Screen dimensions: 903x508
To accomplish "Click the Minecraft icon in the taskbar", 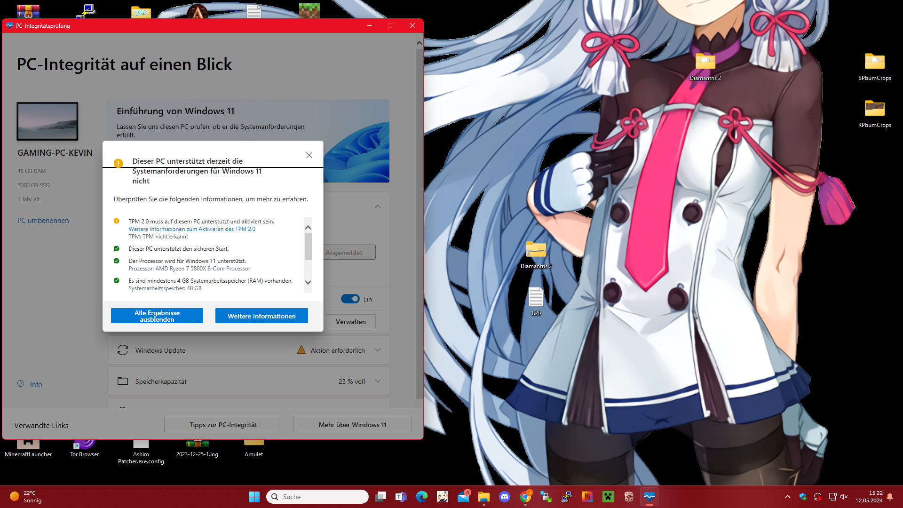I will [x=608, y=497].
